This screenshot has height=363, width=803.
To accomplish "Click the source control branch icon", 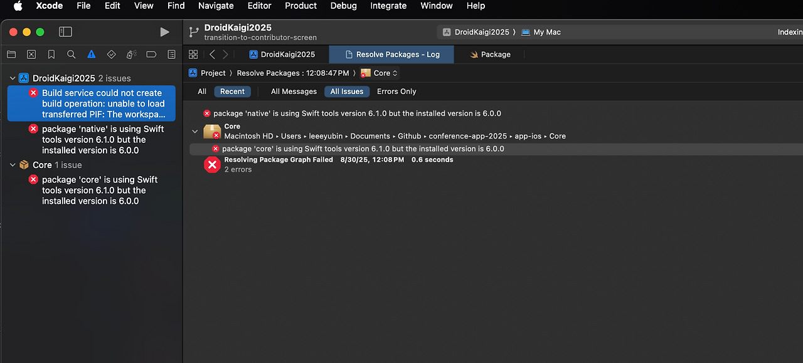I will coord(194,32).
